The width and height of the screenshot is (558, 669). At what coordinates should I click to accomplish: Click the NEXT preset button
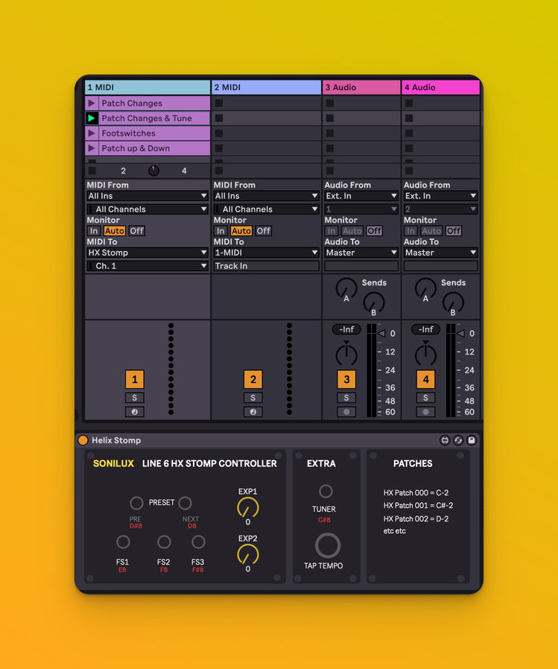pyautogui.click(x=185, y=503)
